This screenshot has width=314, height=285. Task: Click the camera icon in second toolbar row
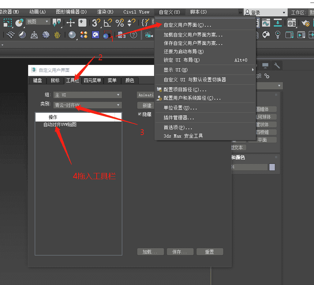(x=148, y=35)
